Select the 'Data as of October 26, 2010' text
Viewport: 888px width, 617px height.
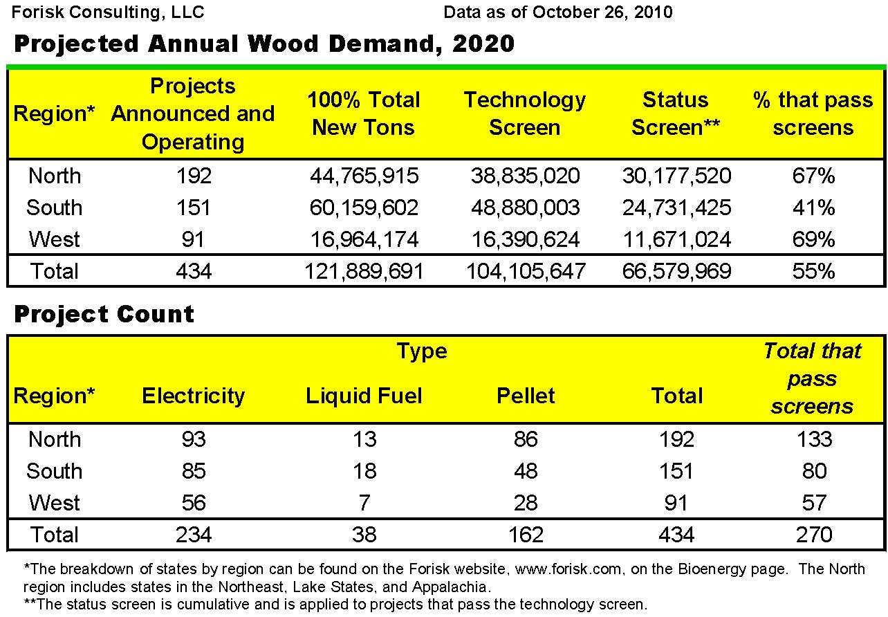pyautogui.click(x=558, y=12)
